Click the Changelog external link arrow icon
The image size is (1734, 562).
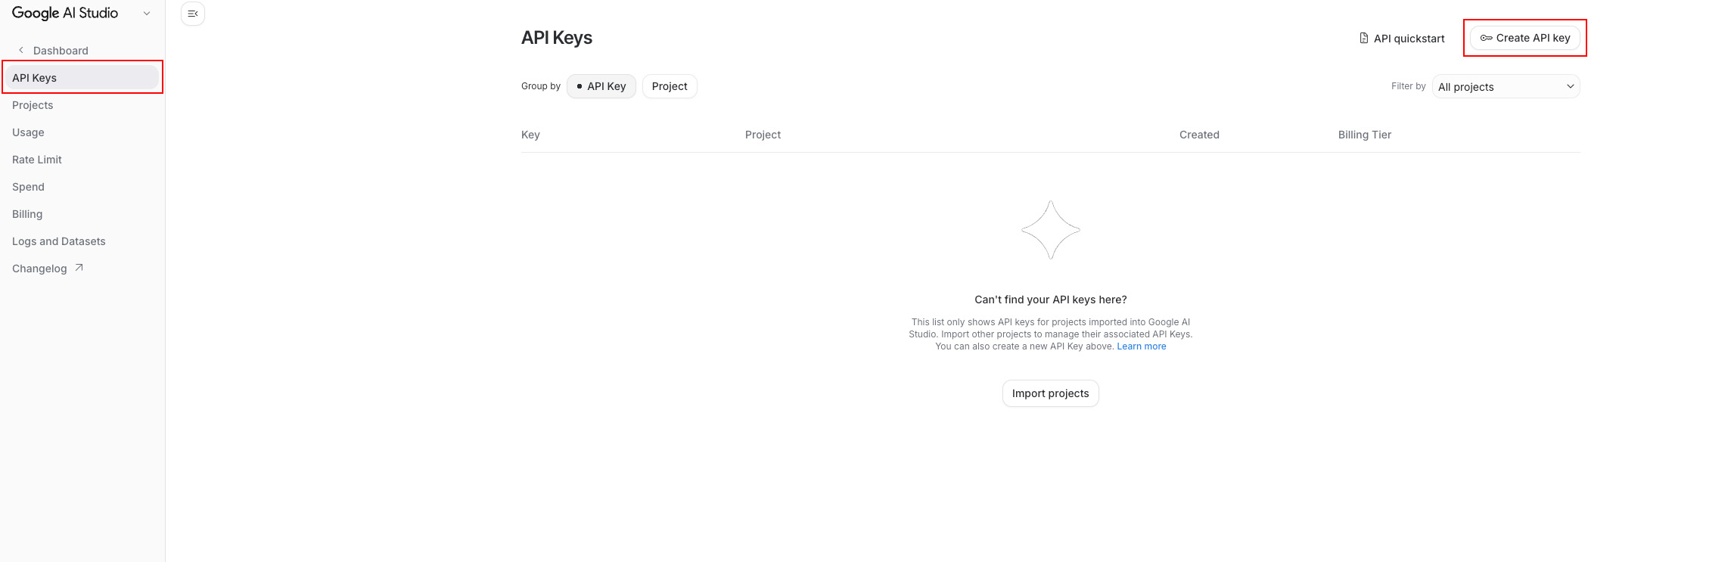79,268
